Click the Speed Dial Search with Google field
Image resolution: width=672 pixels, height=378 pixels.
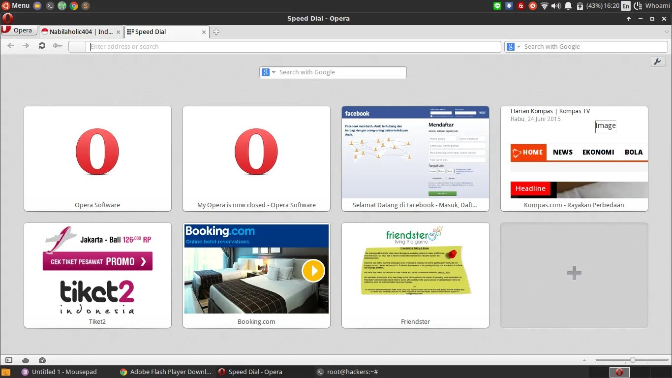coord(341,72)
